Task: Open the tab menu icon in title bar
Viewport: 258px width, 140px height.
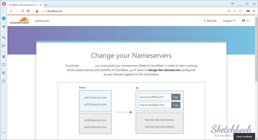Action: tap(232, 4)
